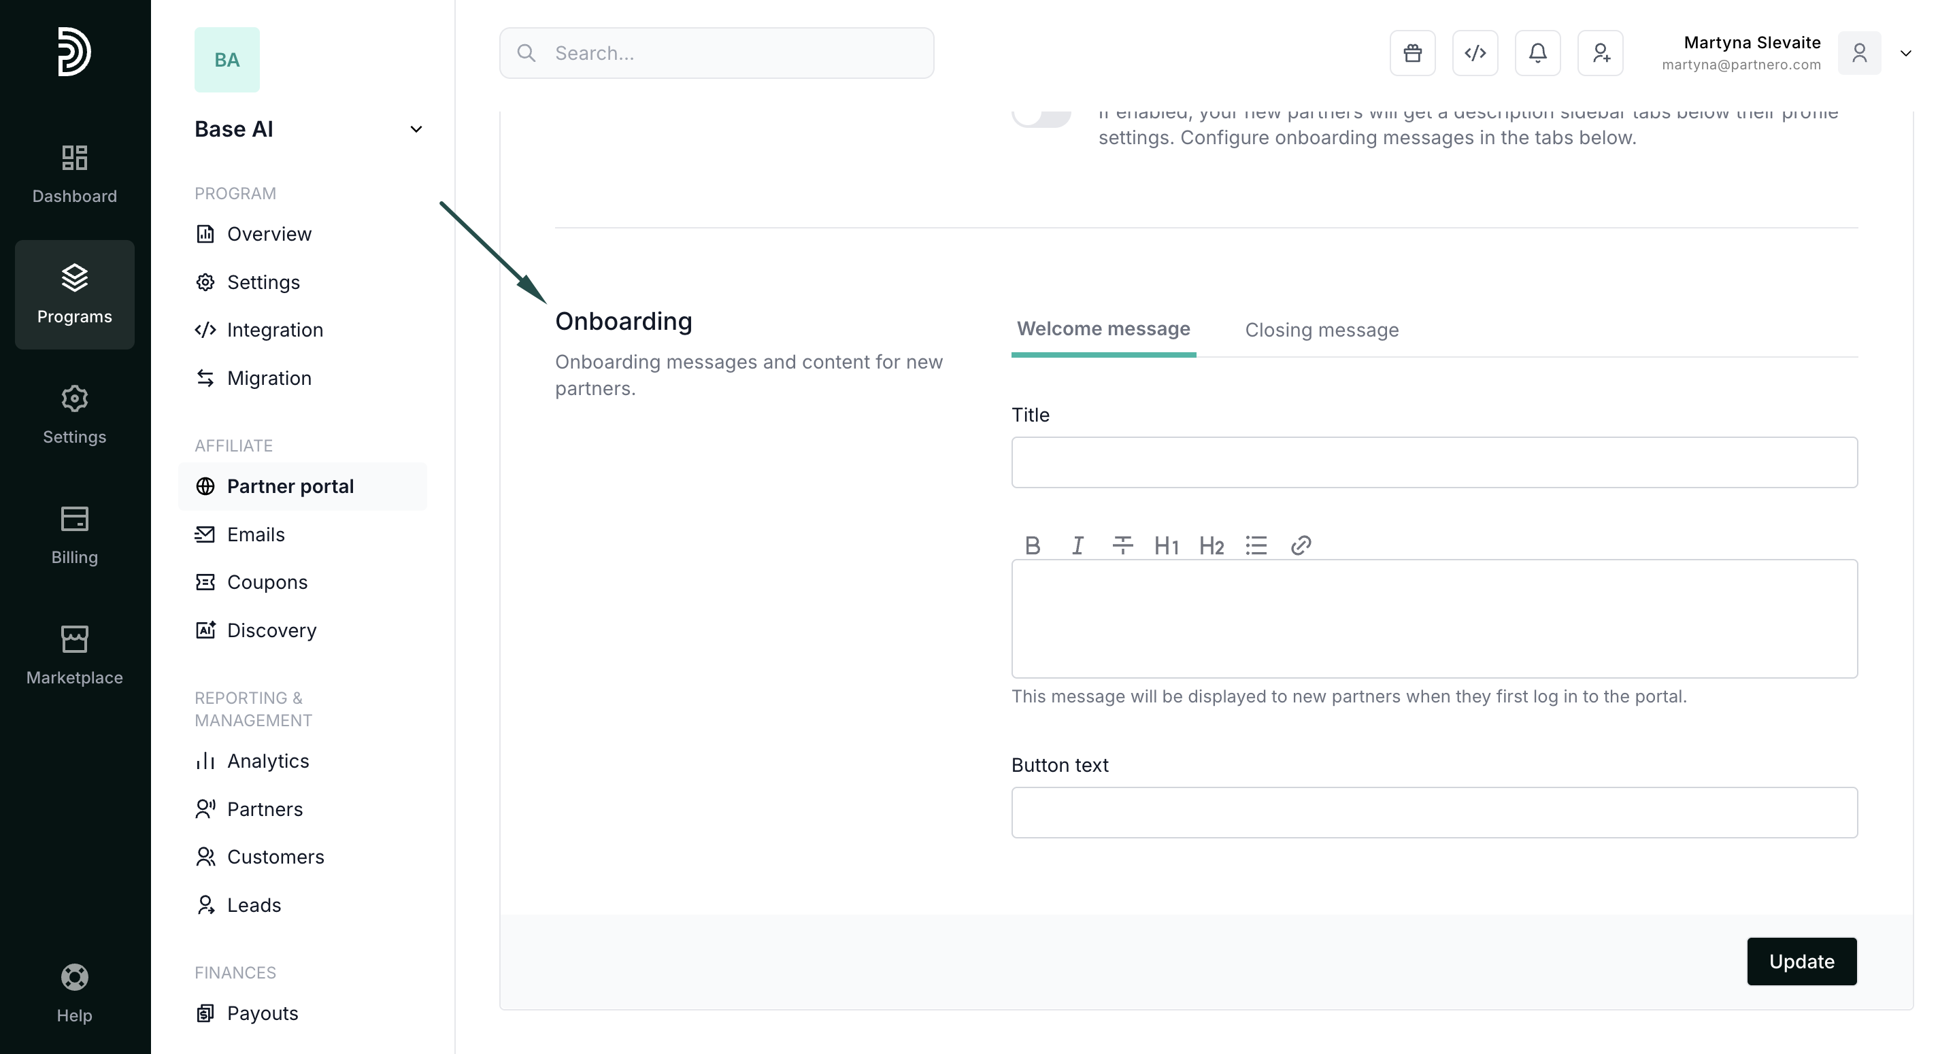
Task: Insert H1 heading in editor
Action: coord(1166,545)
